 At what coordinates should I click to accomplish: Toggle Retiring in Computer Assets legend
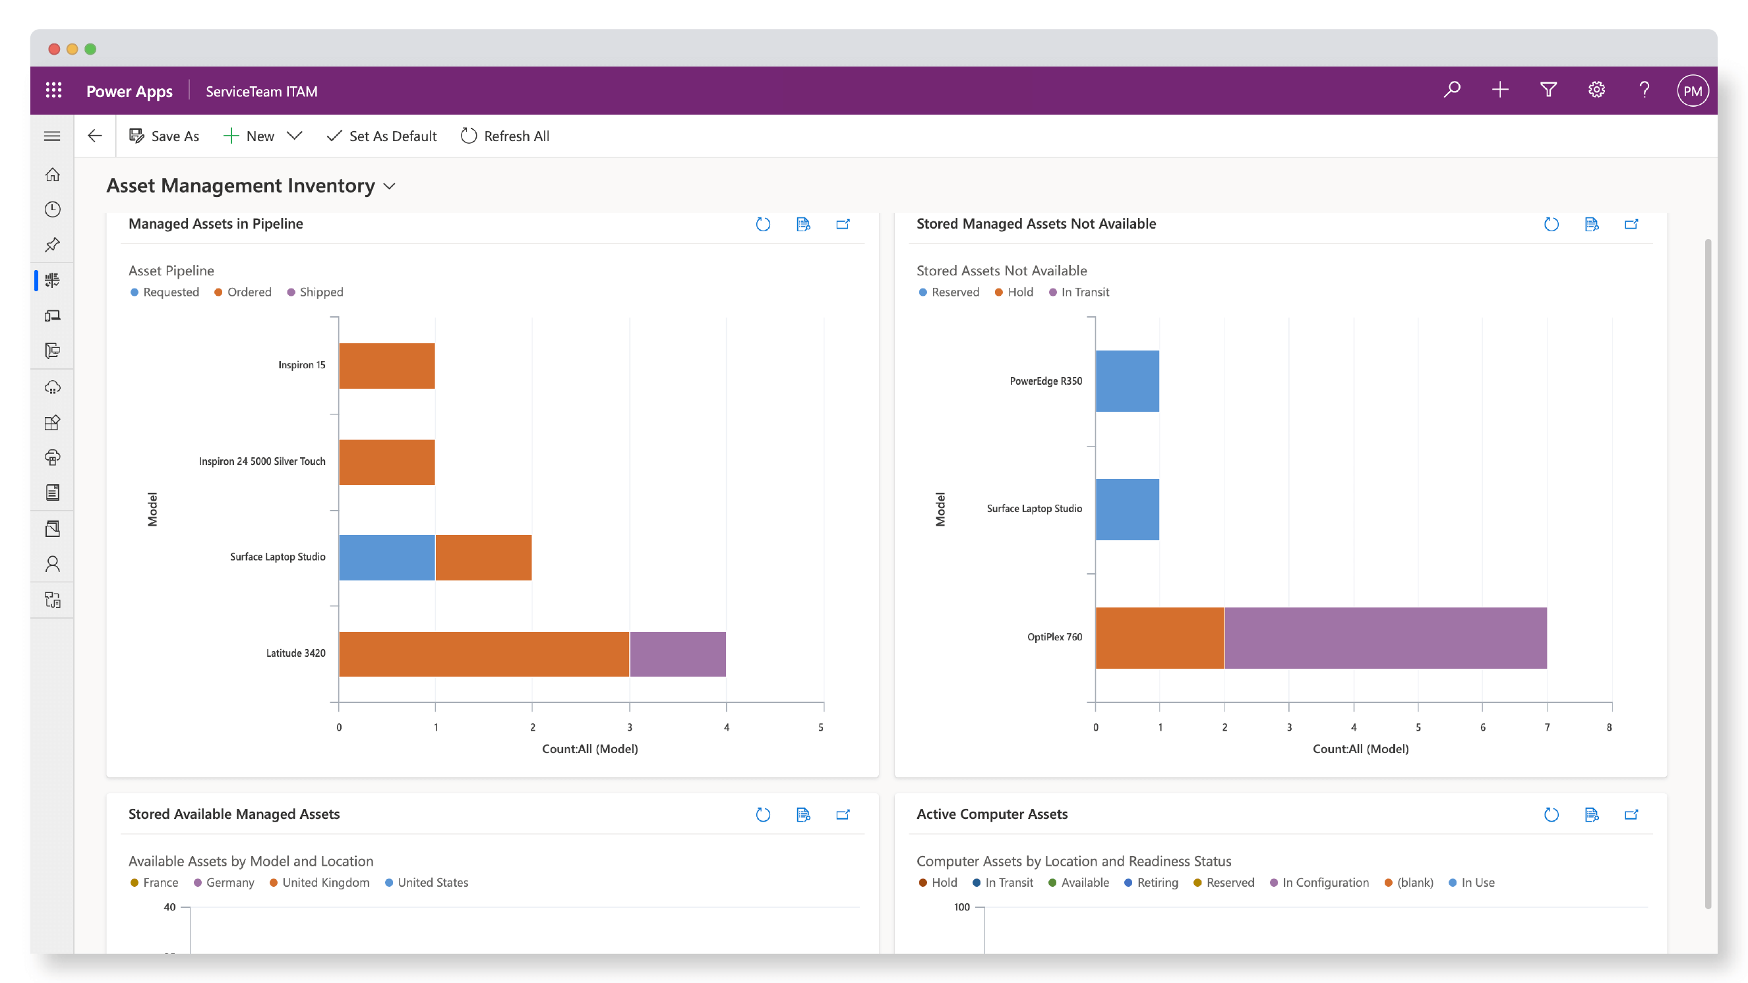pyautogui.click(x=1151, y=883)
